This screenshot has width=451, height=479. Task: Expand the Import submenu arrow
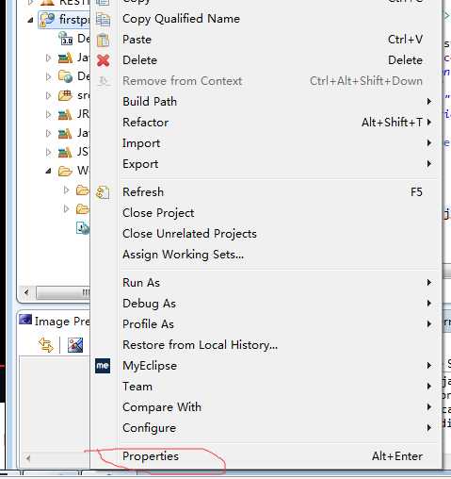pyautogui.click(x=429, y=143)
